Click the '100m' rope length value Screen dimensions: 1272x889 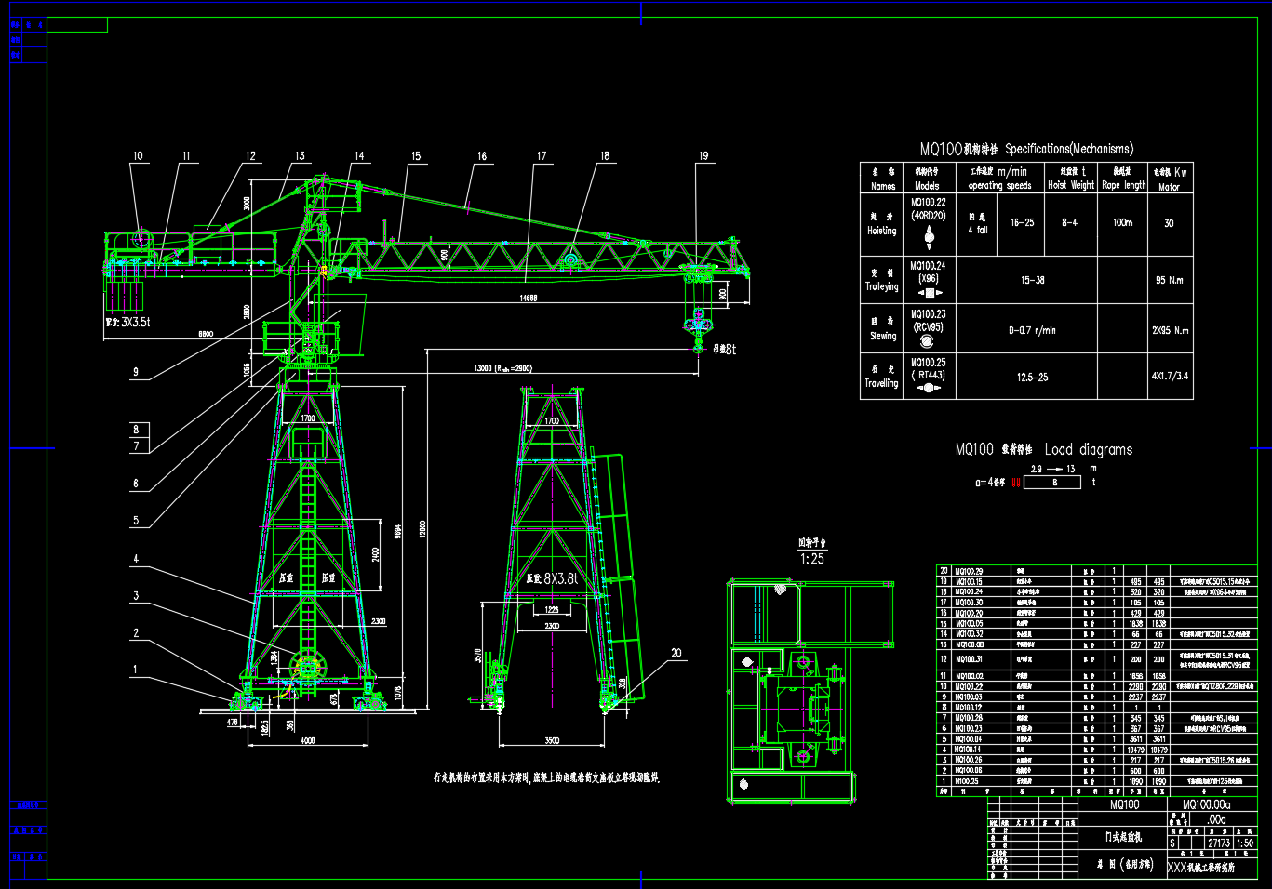[x=1123, y=223]
